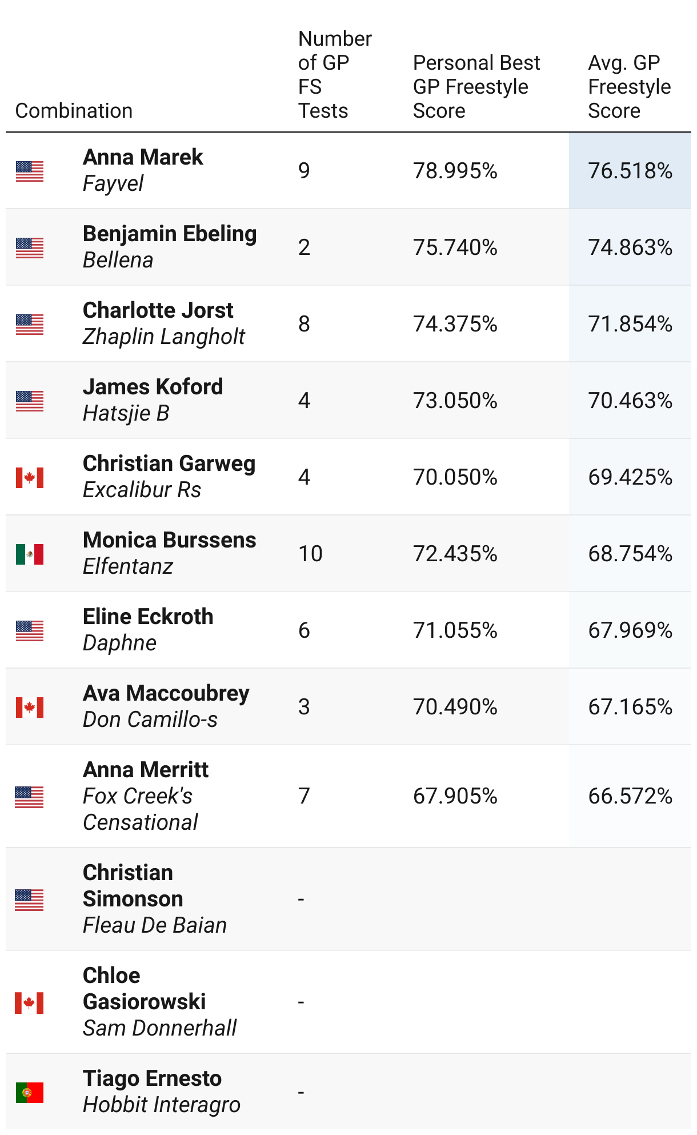Click Canadian flag next to Chloe Gasiorowski
697x1135 pixels.
[x=30, y=1002]
